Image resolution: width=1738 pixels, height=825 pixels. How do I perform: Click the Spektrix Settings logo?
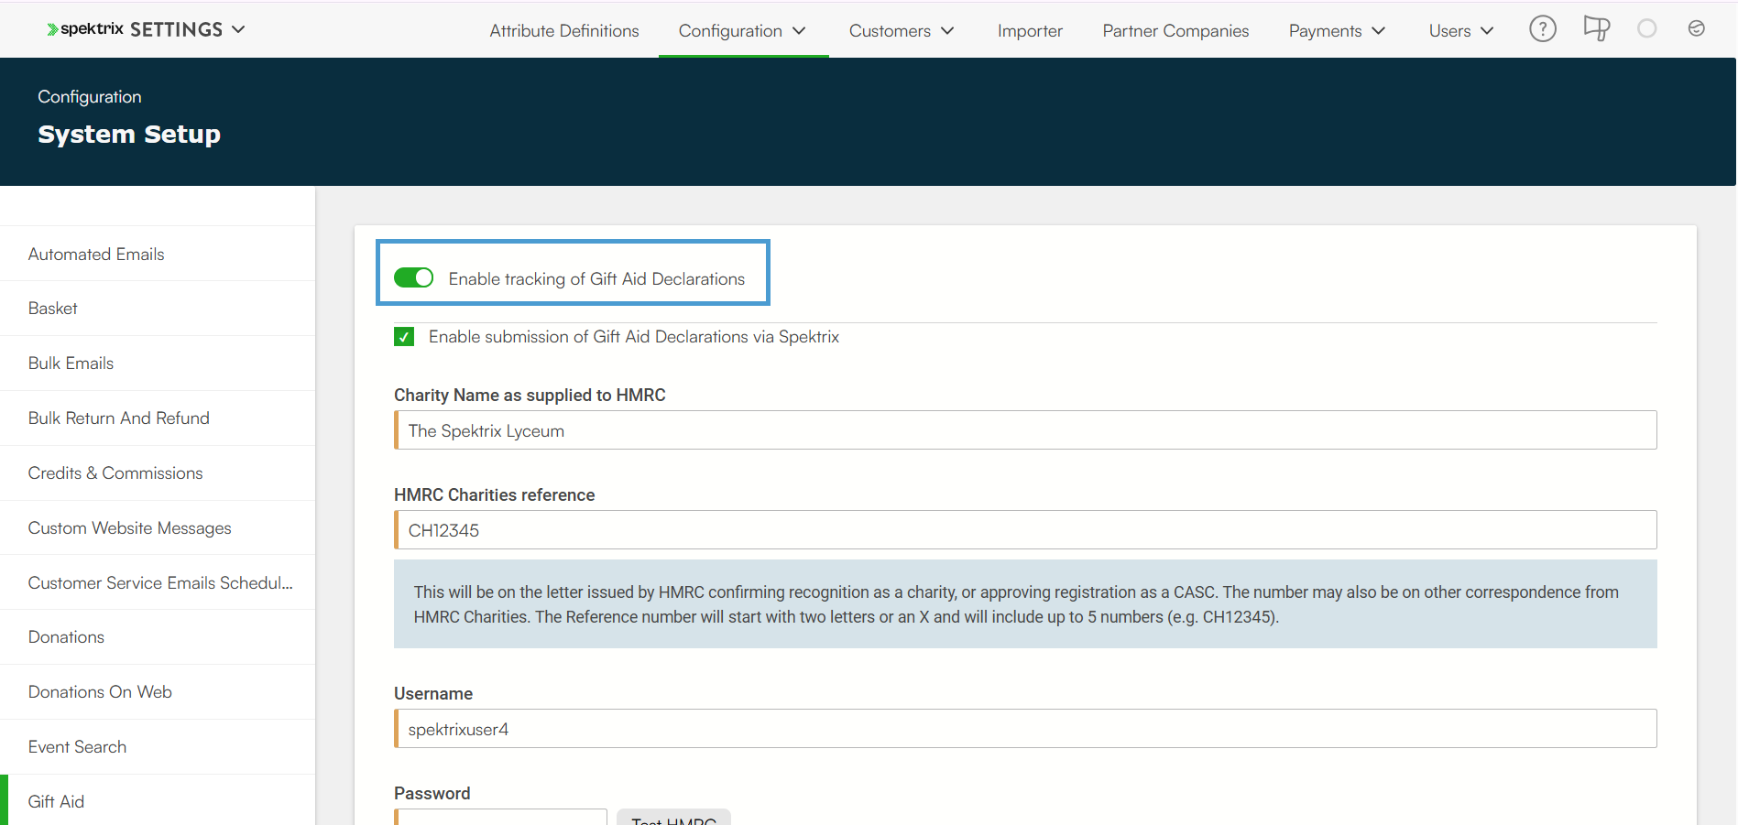(x=135, y=29)
